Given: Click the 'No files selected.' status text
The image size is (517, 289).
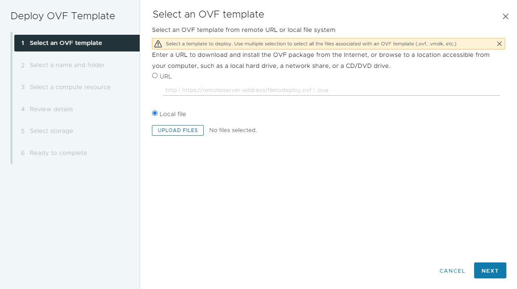Looking at the screenshot, I should (233, 130).
